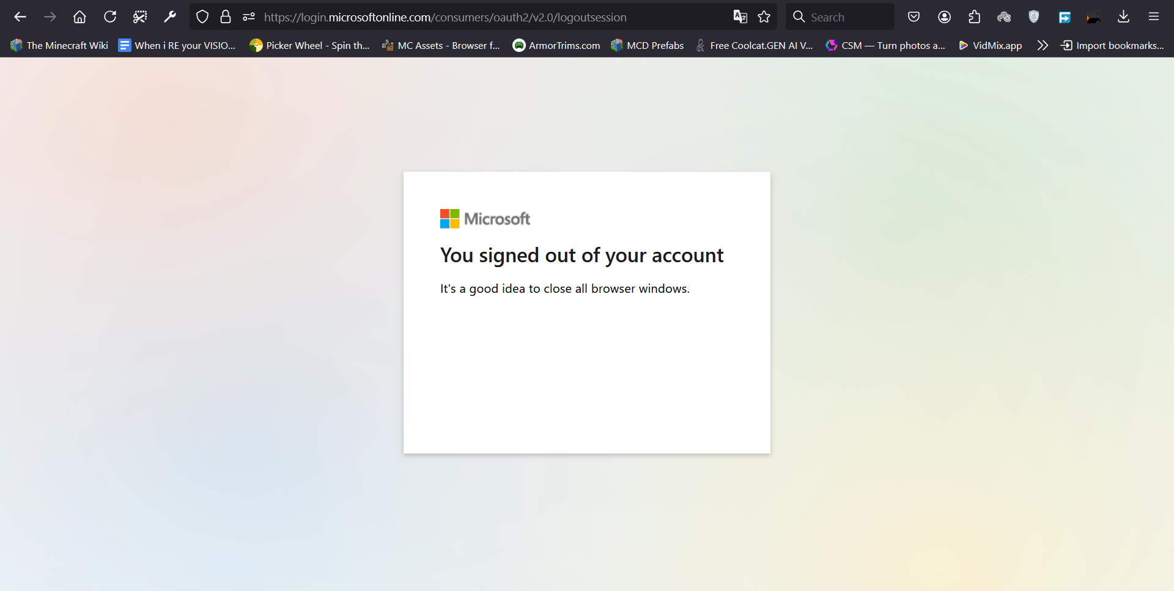Screen dimensions: 1174x591
Task: Open the Pocket save icon
Action: pos(914,17)
